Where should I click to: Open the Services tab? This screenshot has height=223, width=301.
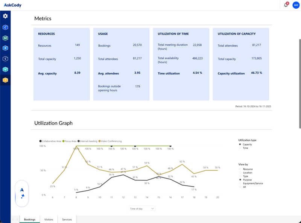coord(67,219)
